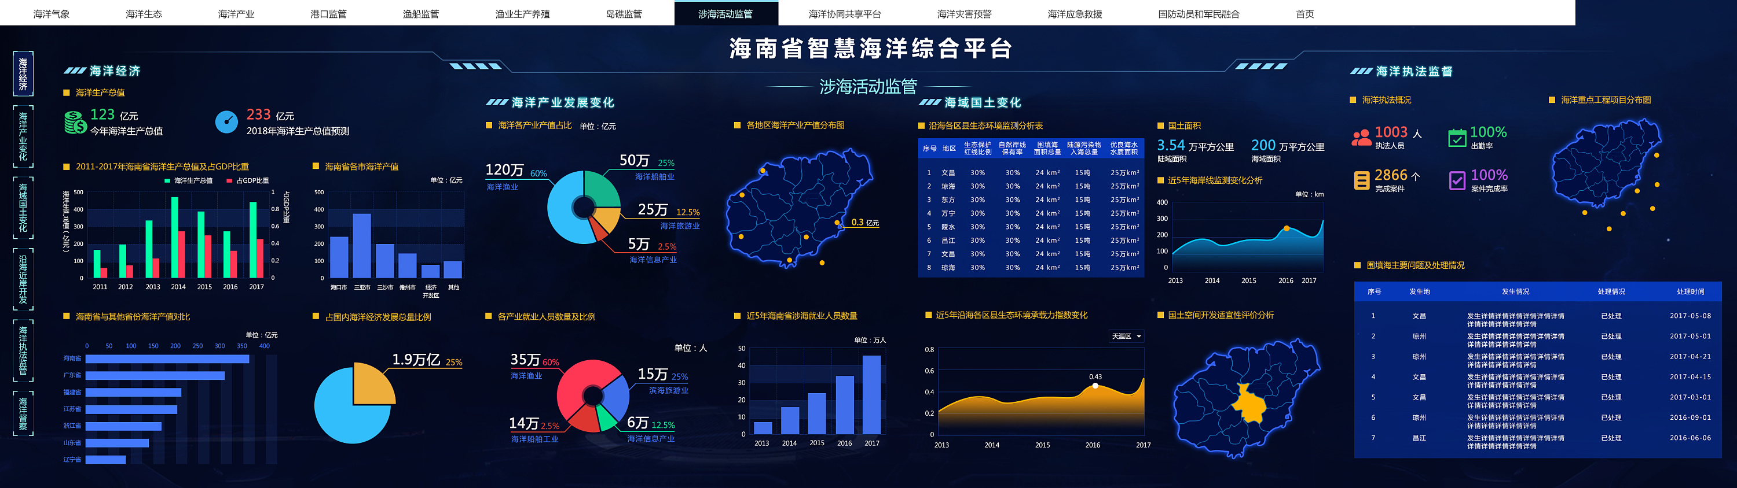Click the yellow 25% slice of the 1.9万亿 pie
The width and height of the screenshot is (1737, 488).
tap(374, 384)
